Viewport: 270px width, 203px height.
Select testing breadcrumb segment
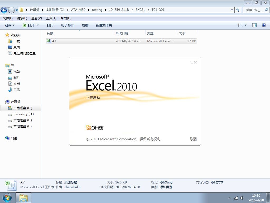coord(97,10)
